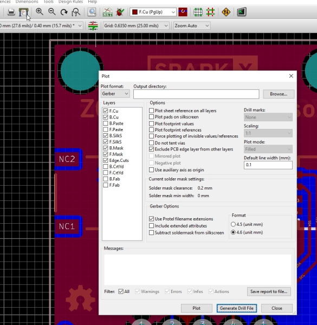Screen dimensions: 317x325
Task: Open the Grid size dropdown
Action: pos(136,25)
